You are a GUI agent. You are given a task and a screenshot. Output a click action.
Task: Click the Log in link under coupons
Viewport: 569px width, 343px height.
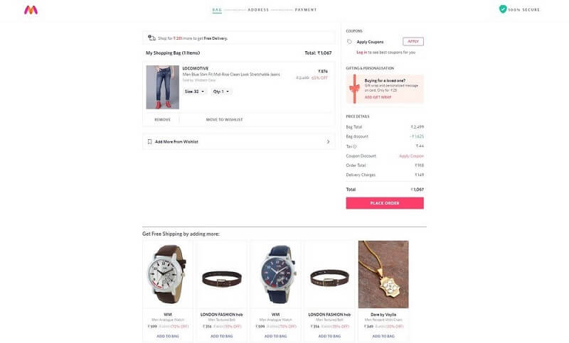pyautogui.click(x=361, y=52)
